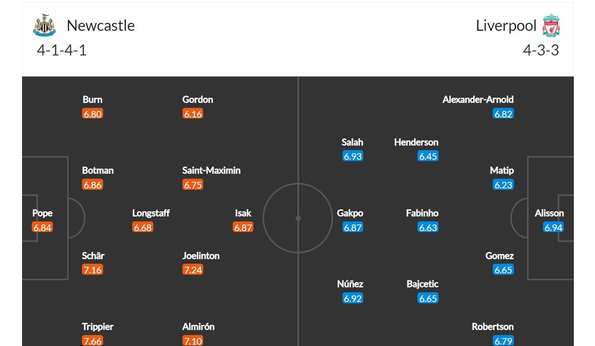Click the Liverpool club crest icon
The image size is (595, 346).
[x=551, y=25]
